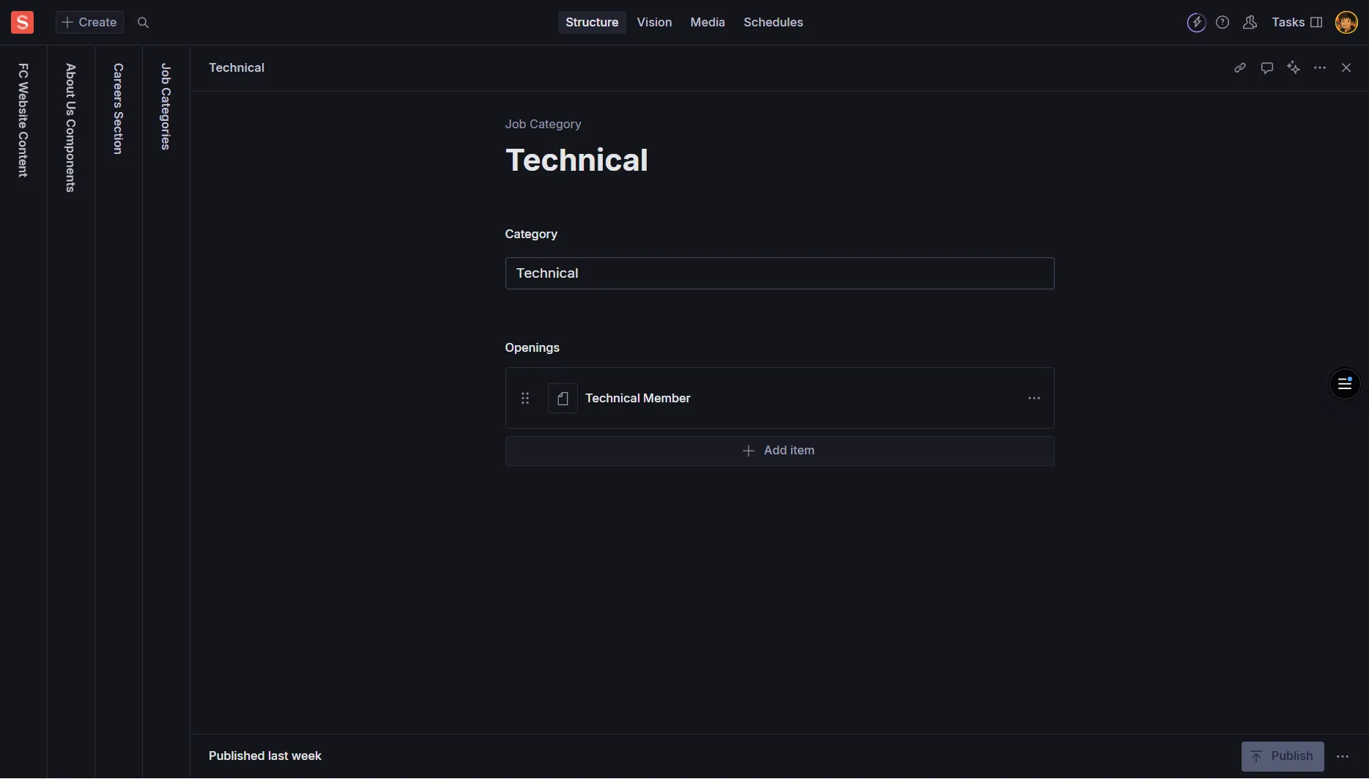Viewport: 1369px width, 779px height.
Task: Toggle the floating document outline button
Action: (1344, 384)
